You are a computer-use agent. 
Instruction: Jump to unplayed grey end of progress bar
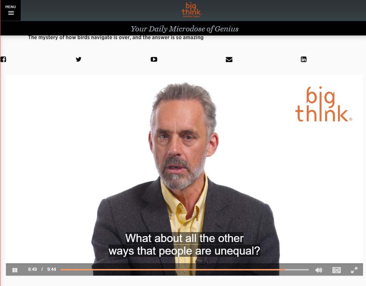297,270
